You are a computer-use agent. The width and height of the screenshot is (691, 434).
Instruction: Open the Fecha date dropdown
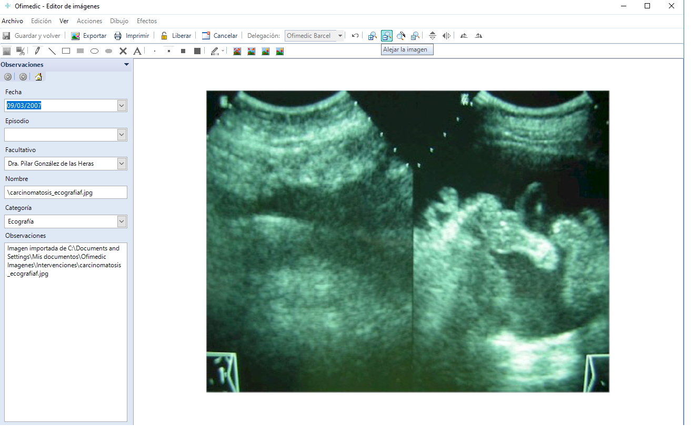point(122,106)
